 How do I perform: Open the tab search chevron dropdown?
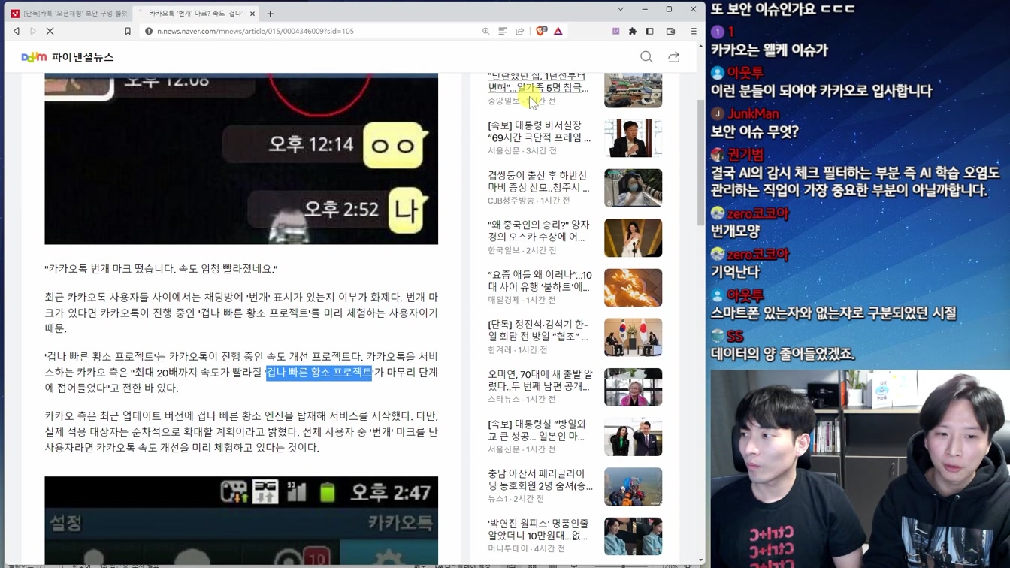pyautogui.click(x=621, y=9)
